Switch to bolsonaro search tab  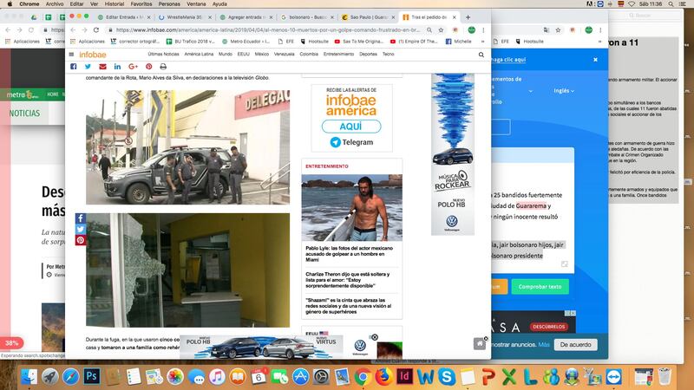point(306,17)
